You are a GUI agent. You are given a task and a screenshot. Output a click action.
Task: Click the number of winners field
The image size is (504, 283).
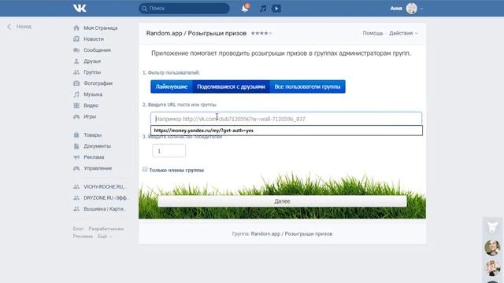pos(169,151)
